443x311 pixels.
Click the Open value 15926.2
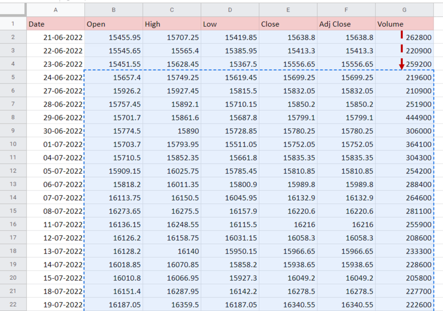tap(114, 91)
